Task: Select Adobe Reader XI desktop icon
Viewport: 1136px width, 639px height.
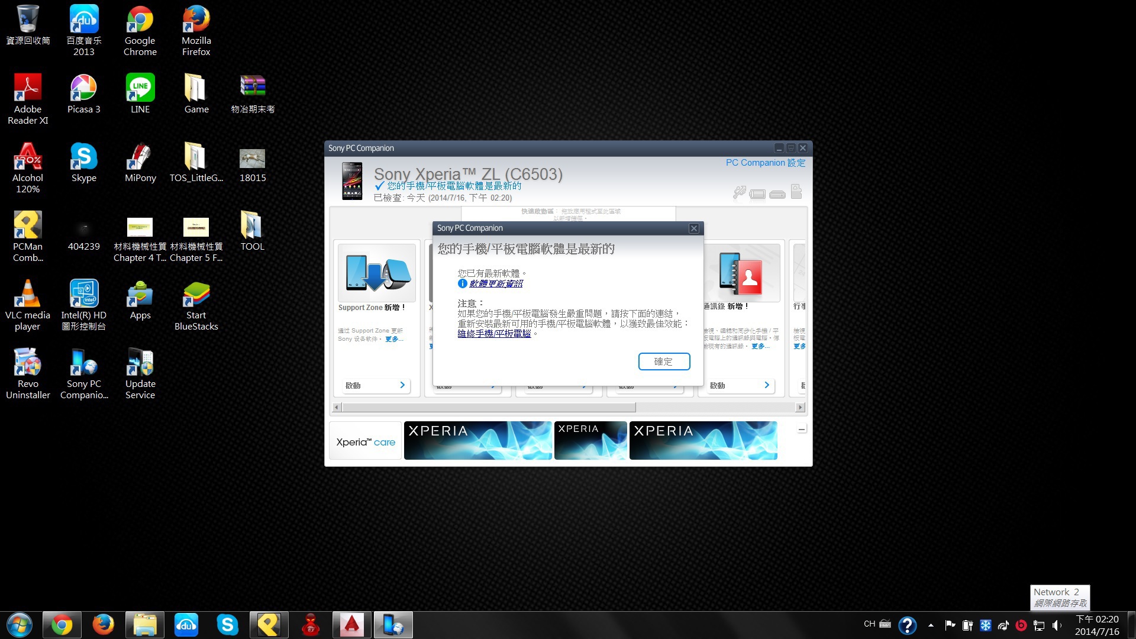Action: pyautogui.click(x=28, y=99)
